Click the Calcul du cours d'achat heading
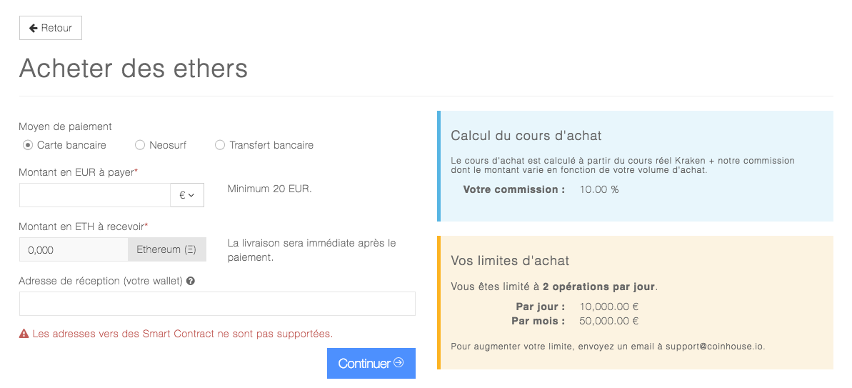The height and width of the screenshot is (388, 852). [526, 135]
